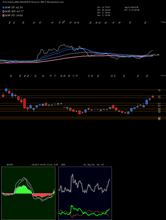
Task: Click the 'MACD:' panel heading
Action: 10,165
